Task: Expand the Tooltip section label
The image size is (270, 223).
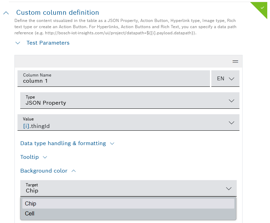Action: [30, 157]
